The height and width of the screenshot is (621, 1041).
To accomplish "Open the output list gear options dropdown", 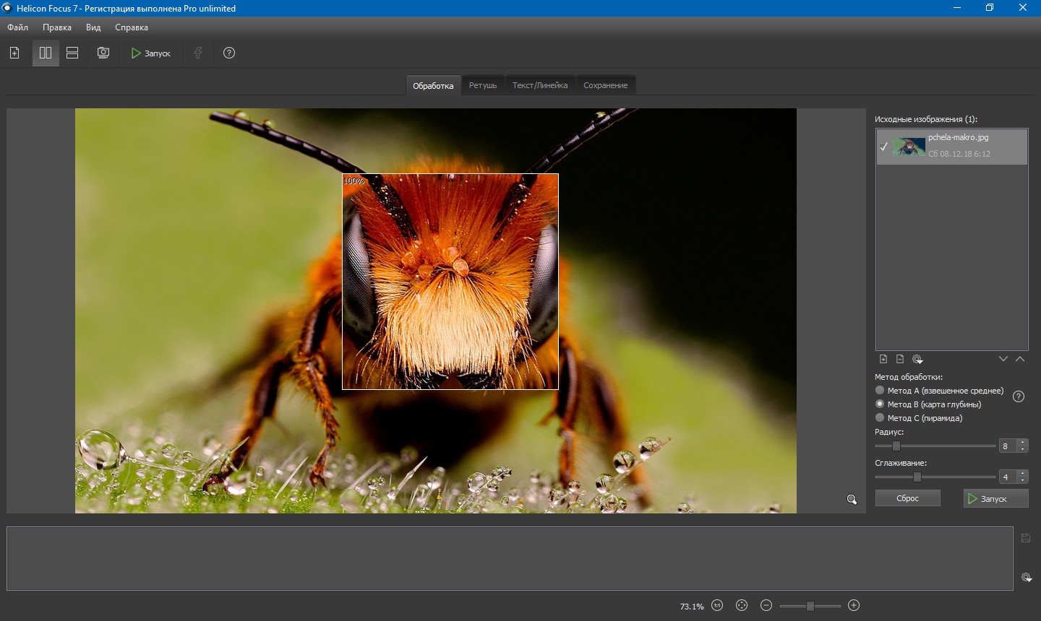I will [1027, 577].
